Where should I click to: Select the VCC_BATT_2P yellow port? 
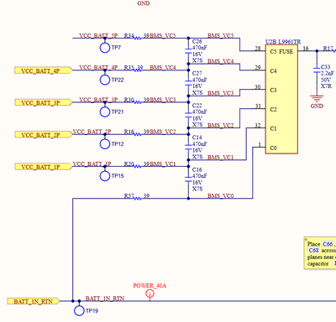43,135
